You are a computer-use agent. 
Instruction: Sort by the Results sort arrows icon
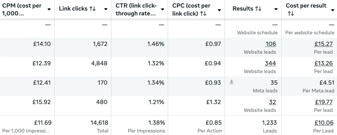pyautogui.click(x=258, y=9)
